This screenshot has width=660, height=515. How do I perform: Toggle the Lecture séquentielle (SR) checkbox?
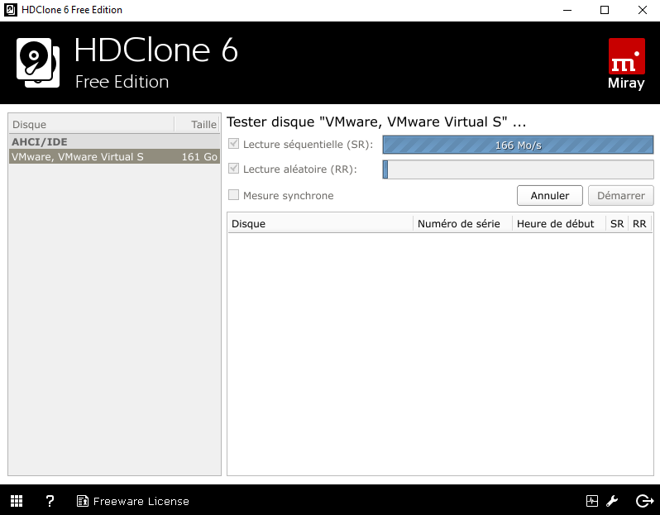point(234,145)
